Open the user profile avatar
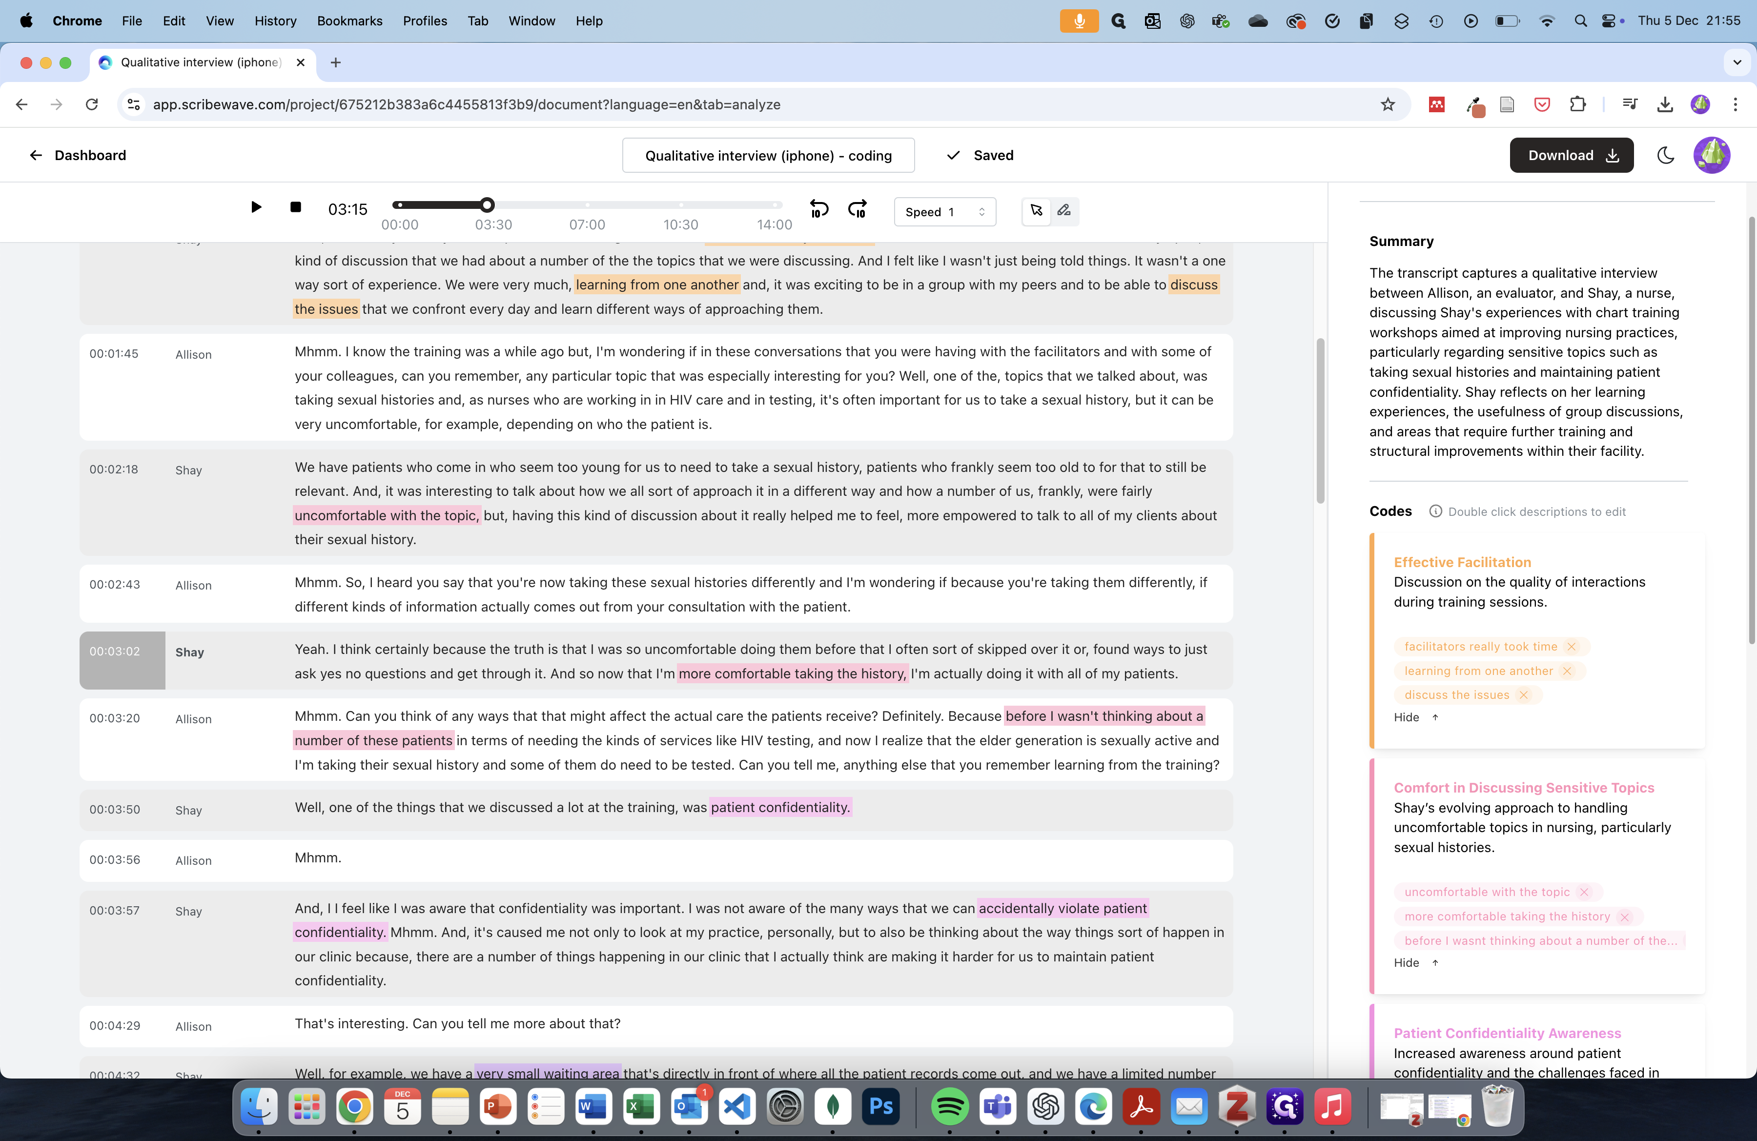This screenshot has width=1757, height=1141. click(x=1711, y=155)
